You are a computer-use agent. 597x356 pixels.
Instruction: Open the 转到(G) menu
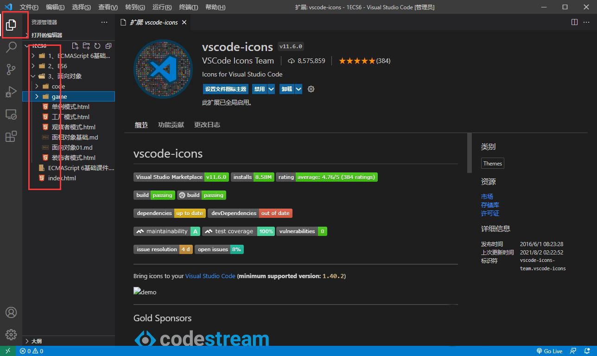click(135, 7)
